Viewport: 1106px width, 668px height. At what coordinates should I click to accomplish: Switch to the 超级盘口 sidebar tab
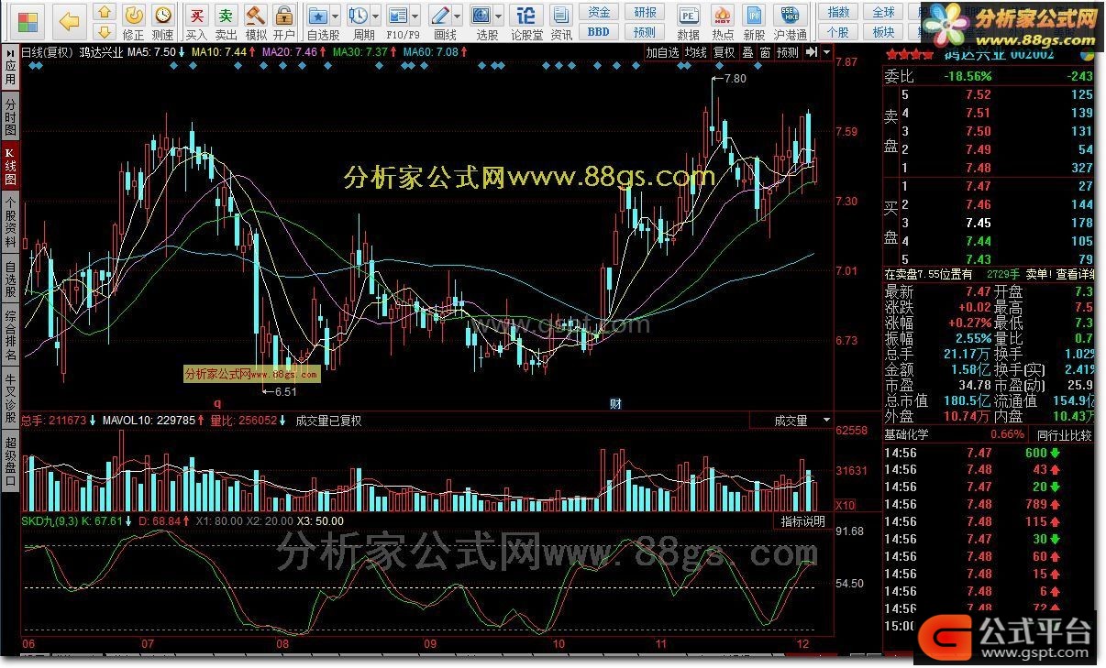pos(10,463)
